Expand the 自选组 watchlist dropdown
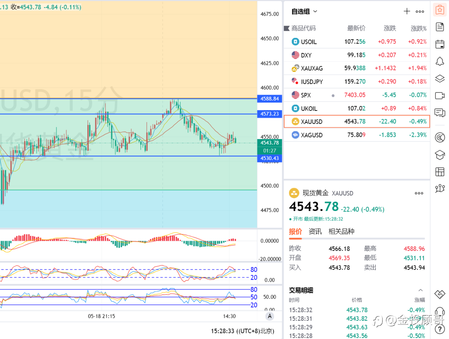The width and height of the screenshot is (449, 339). coord(304,11)
